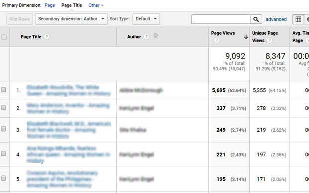Check the row 1 checkbox

tap(3, 90)
